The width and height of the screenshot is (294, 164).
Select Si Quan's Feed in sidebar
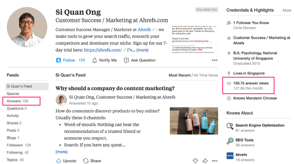point(27,86)
